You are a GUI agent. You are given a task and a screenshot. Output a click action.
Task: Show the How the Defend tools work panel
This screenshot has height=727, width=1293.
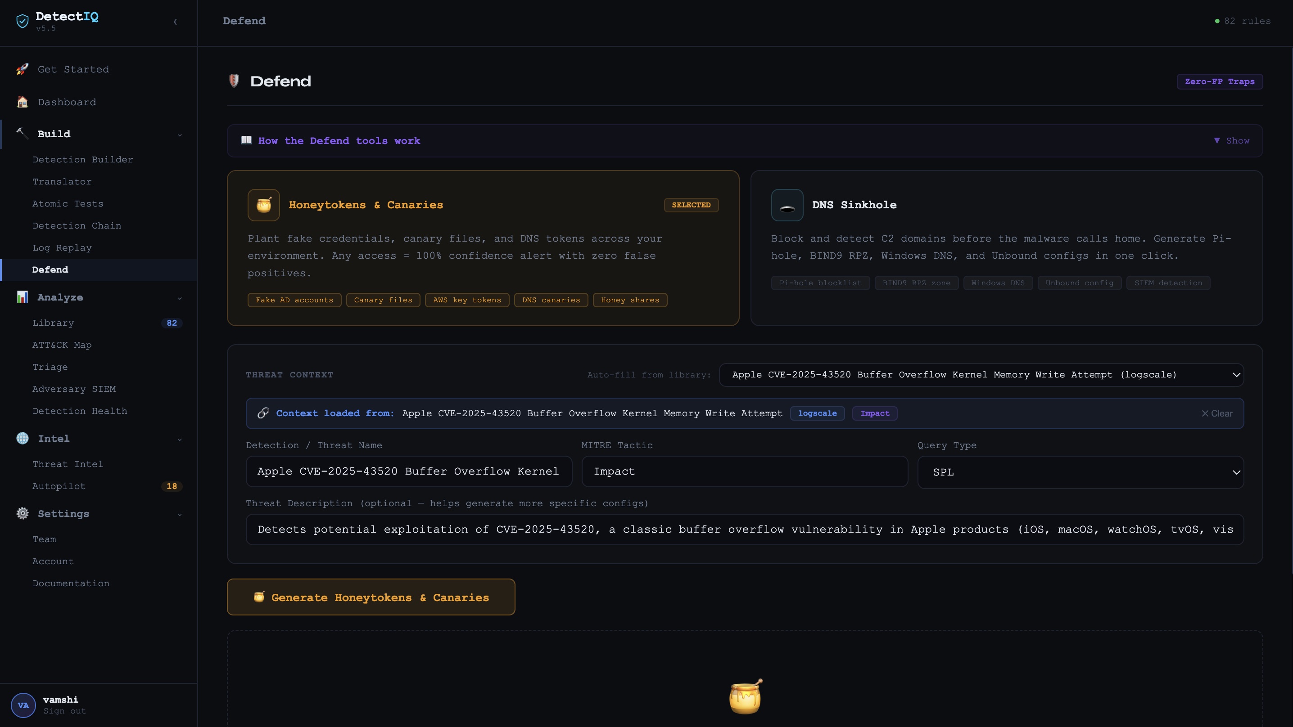[1231, 141]
